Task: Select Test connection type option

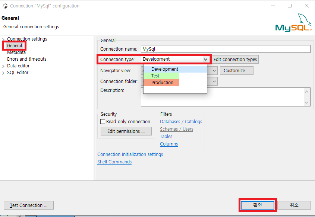Action: (x=161, y=76)
